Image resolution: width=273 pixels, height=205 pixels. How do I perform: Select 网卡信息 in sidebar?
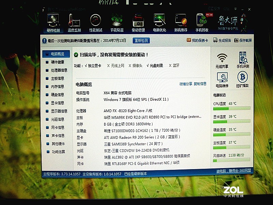point(56,127)
